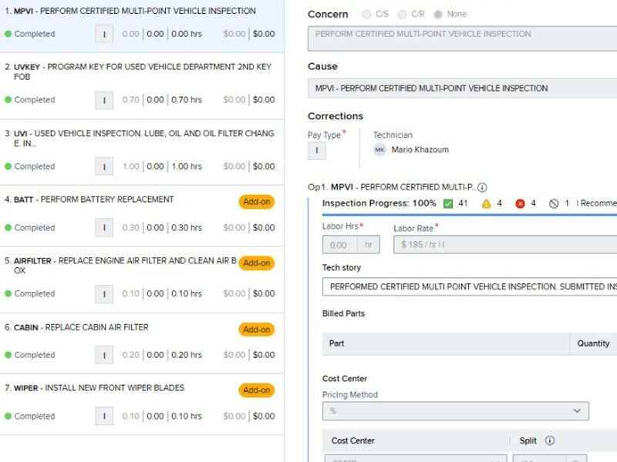Click the green checkmark passed inspection icon
617x462 pixels.
448,203
